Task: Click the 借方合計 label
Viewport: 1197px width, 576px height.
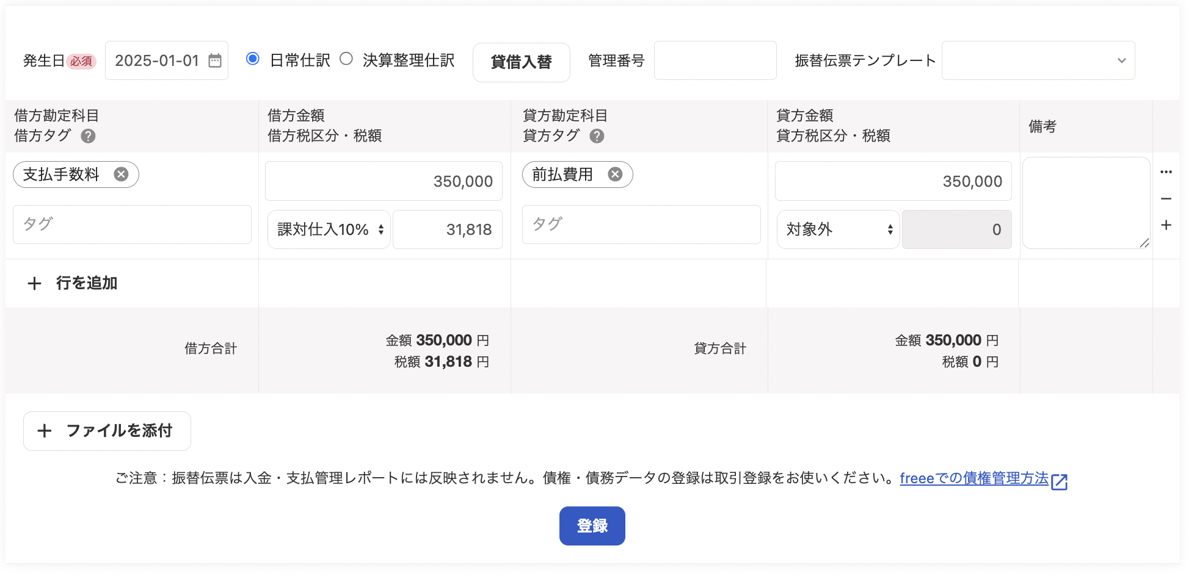Action: pyautogui.click(x=211, y=348)
